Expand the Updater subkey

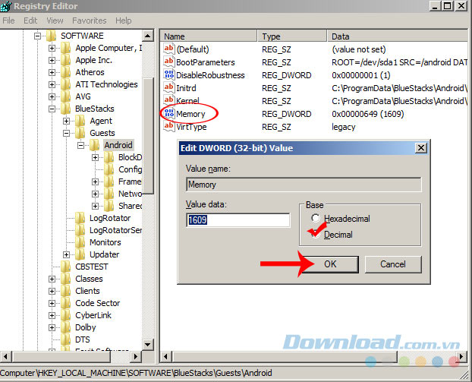(x=67, y=255)
